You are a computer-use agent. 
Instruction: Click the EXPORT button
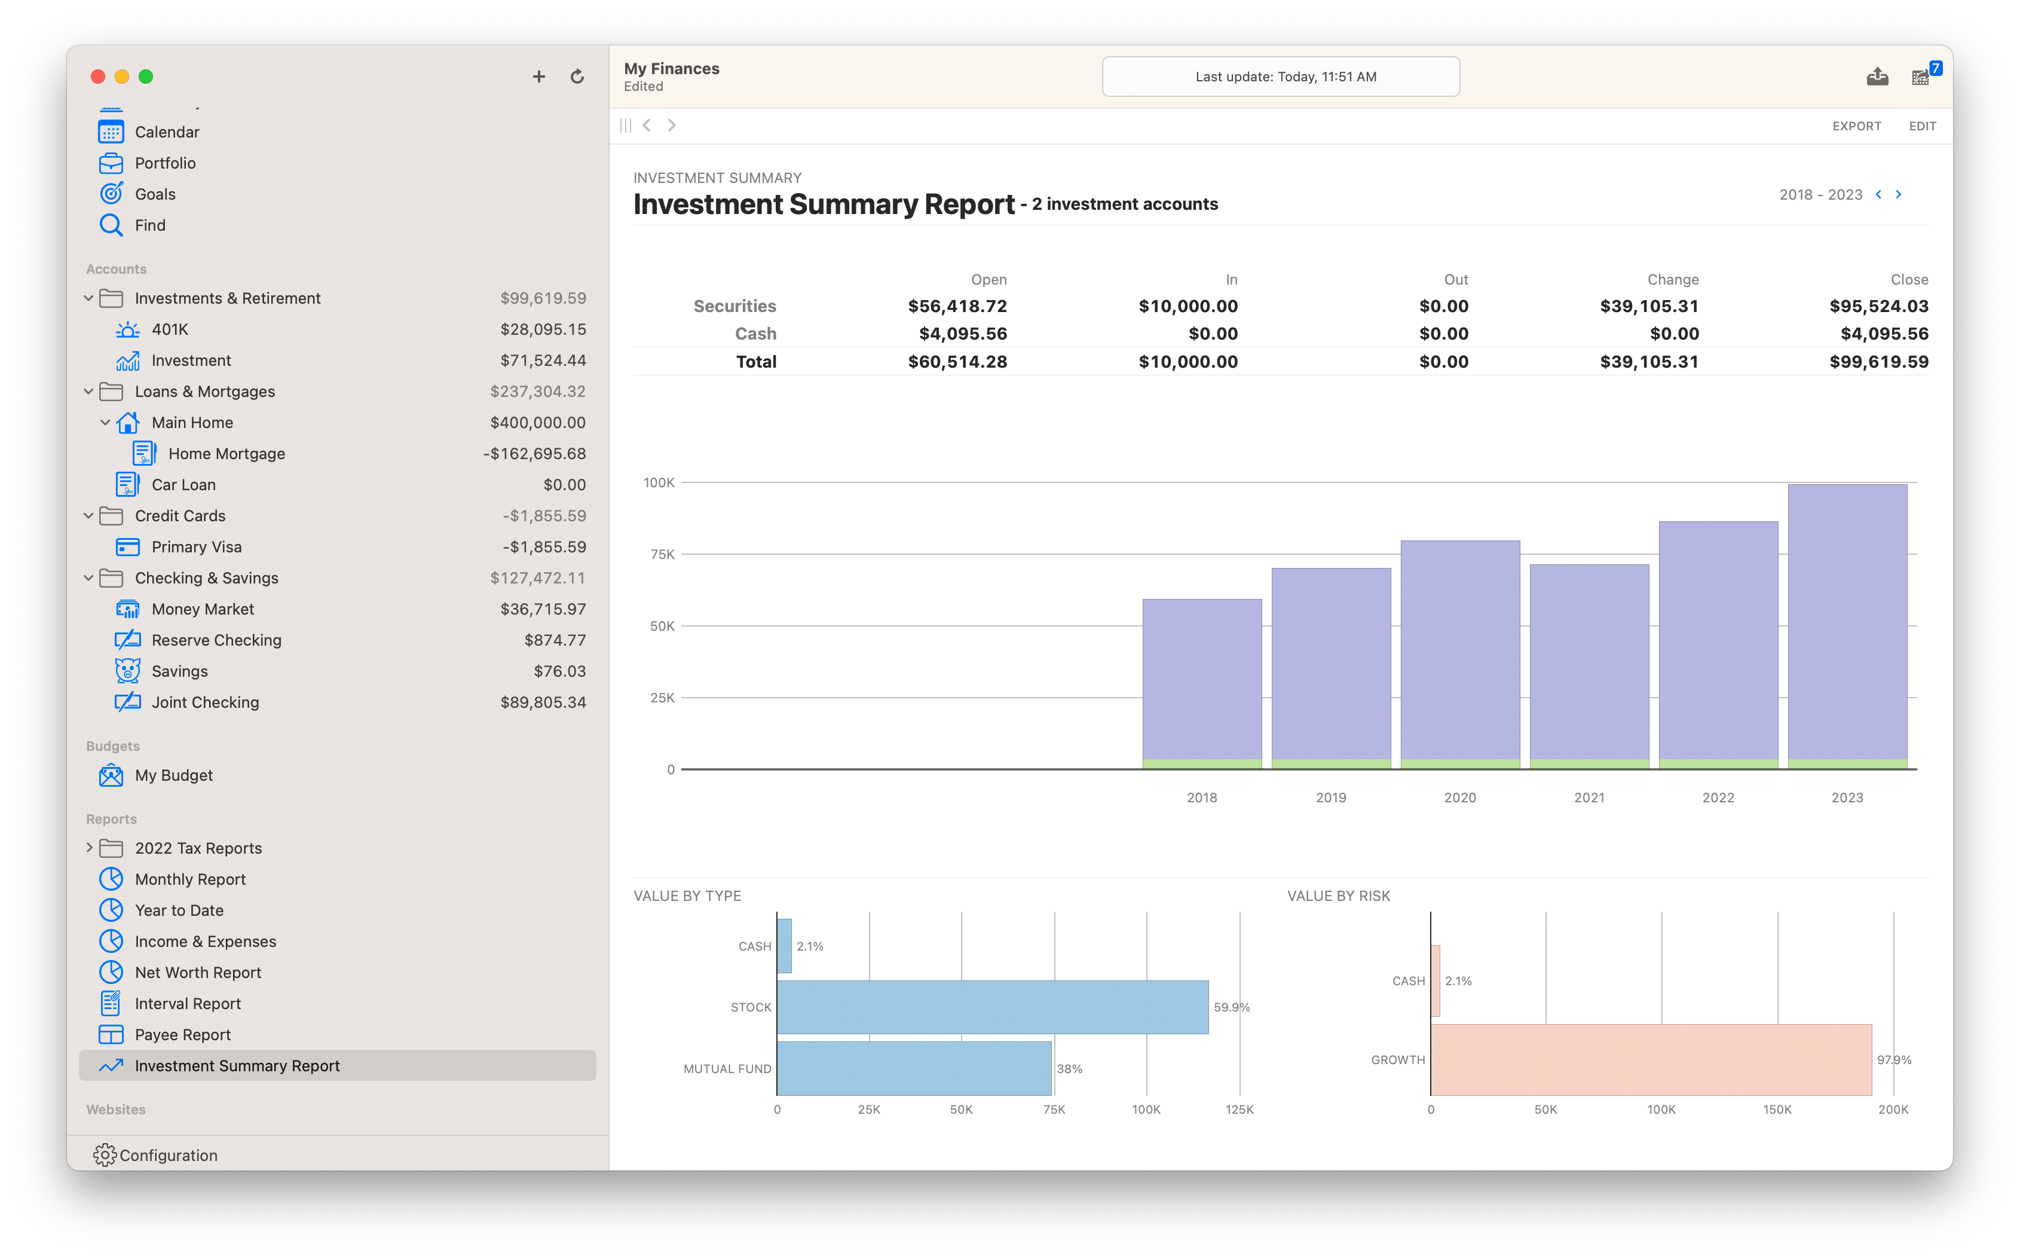(1856, 126)
